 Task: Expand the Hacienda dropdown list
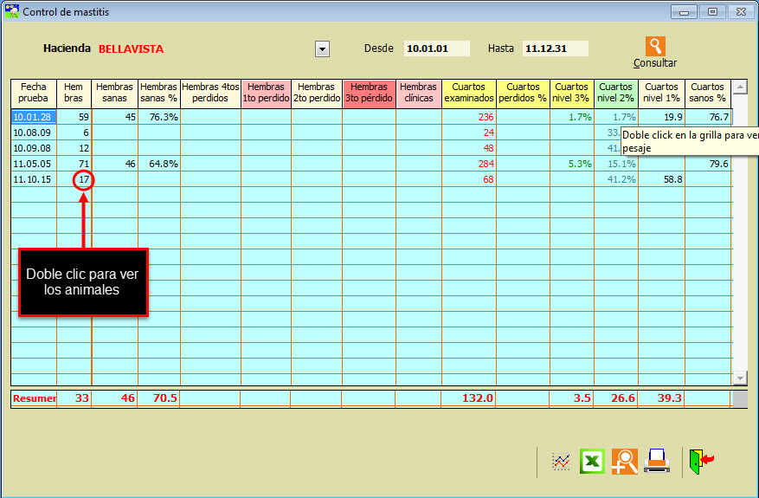click(x=322, y=49)
